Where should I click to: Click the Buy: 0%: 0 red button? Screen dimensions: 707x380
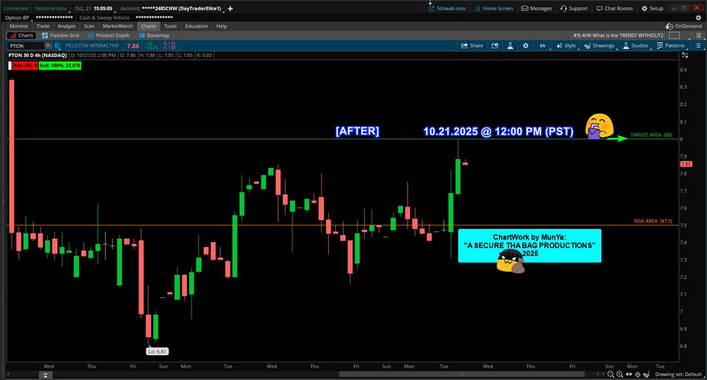[x=25, y=65]
